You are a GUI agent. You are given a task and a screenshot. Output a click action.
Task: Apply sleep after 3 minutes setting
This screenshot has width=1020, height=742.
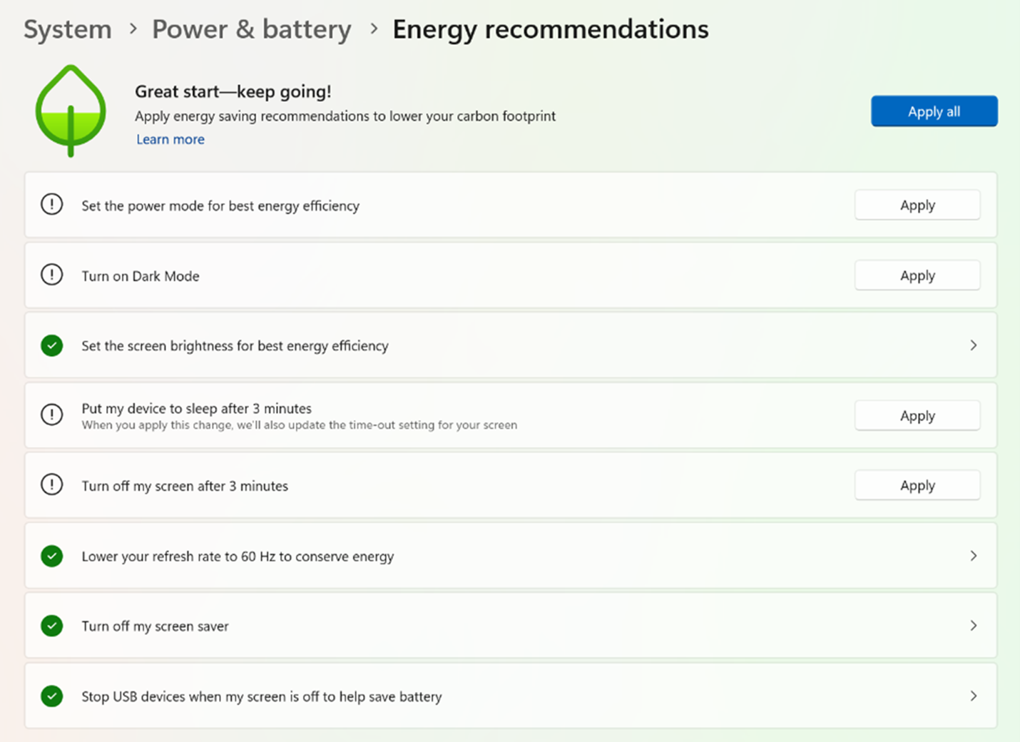[917, 415]
